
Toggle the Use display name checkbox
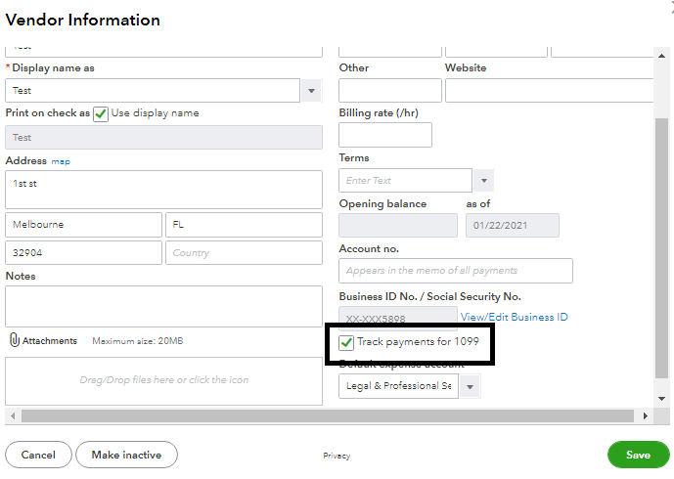click(100, 113)
